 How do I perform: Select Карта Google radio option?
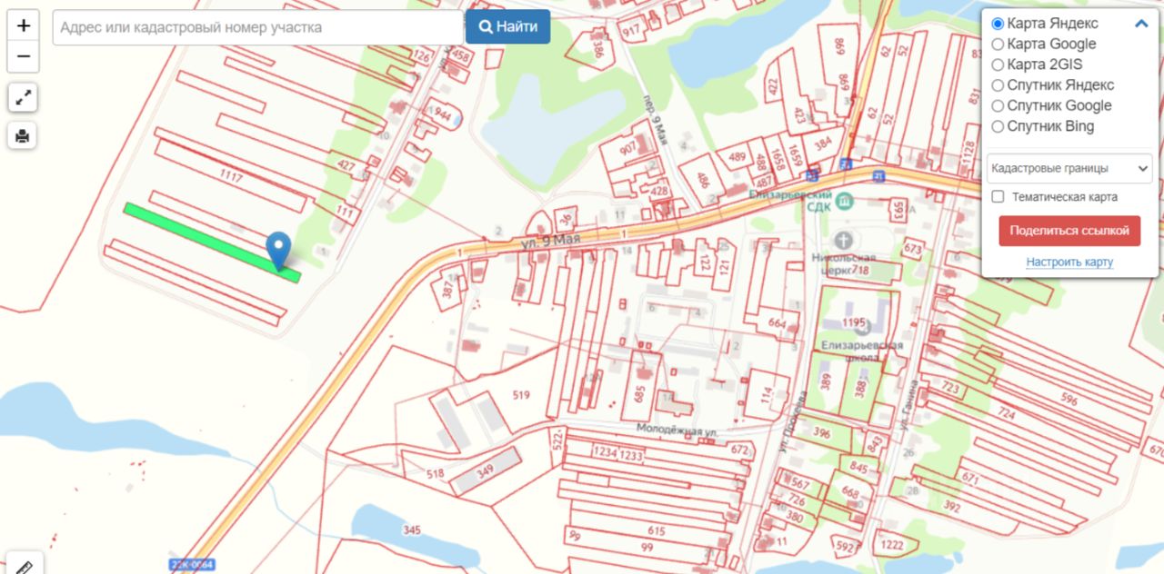[x=998, y=44]
